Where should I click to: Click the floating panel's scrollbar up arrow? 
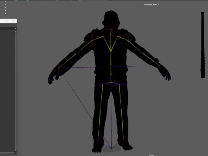pyautogui.click(x=16, y=31)
